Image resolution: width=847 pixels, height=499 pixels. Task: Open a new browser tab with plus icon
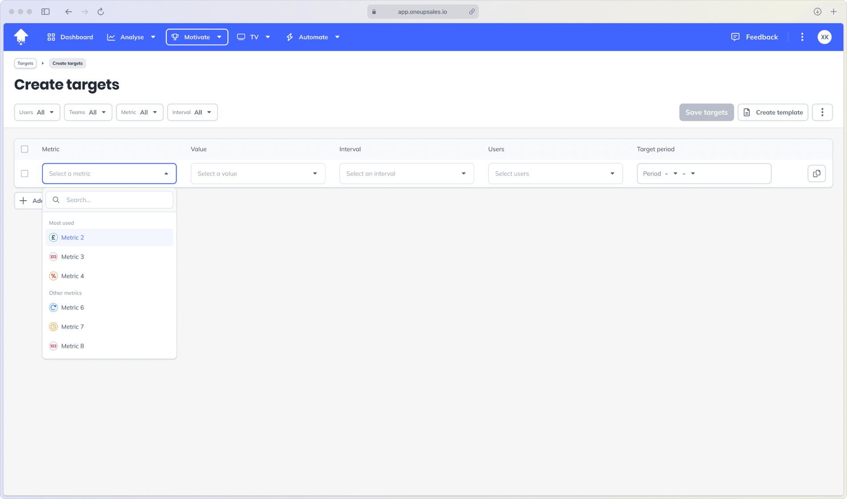coord(833,12)
